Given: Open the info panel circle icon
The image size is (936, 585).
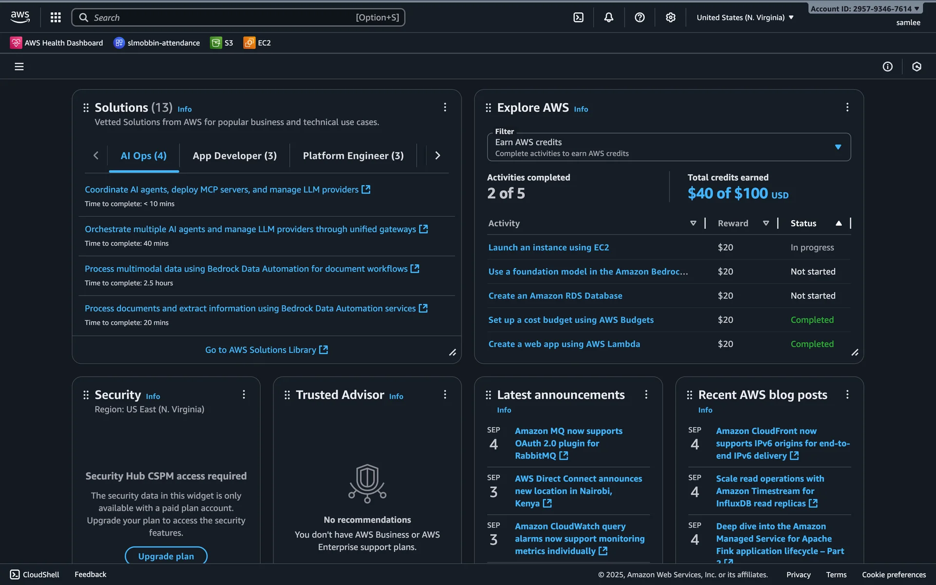Looking at the screenshot, I should tap(887, 66).
